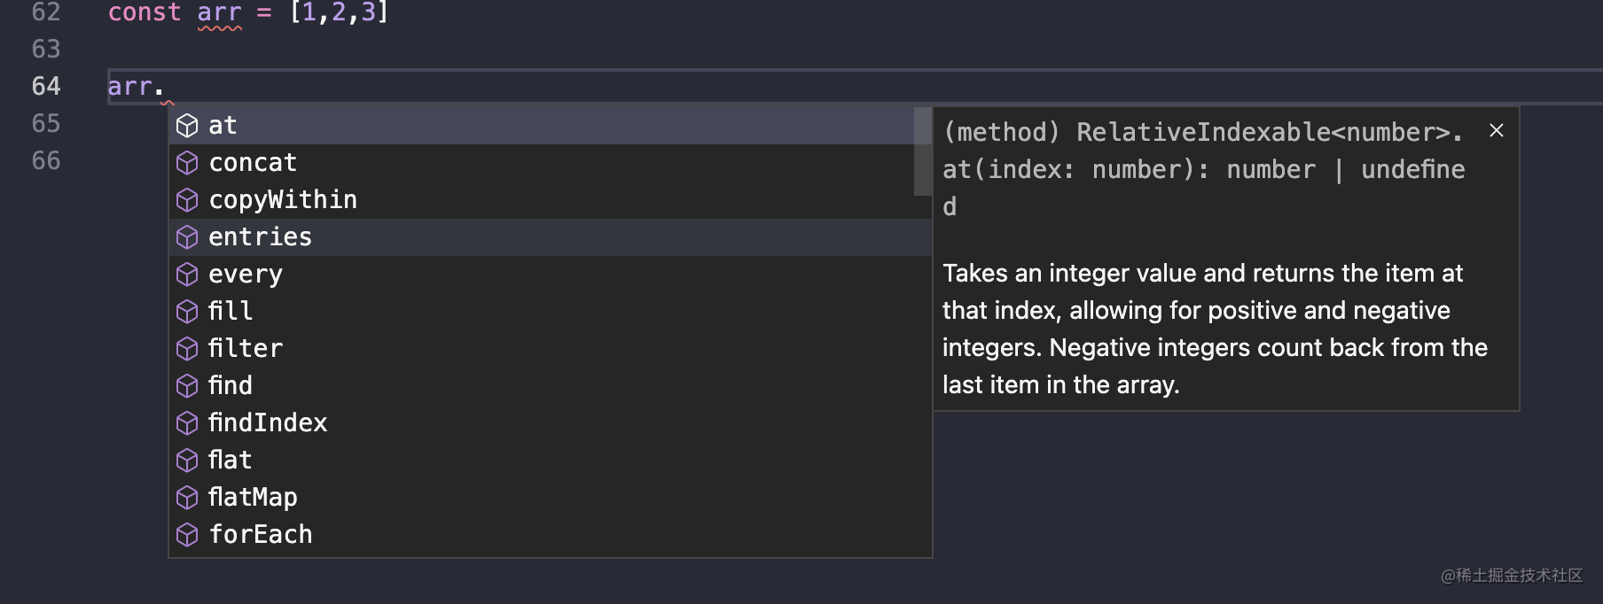Image resolution: width=1603 pixels, height=604 pixels.
Task: Click line number 62 in the gutter
Action: pyautogui.click(x=46, y=12)
